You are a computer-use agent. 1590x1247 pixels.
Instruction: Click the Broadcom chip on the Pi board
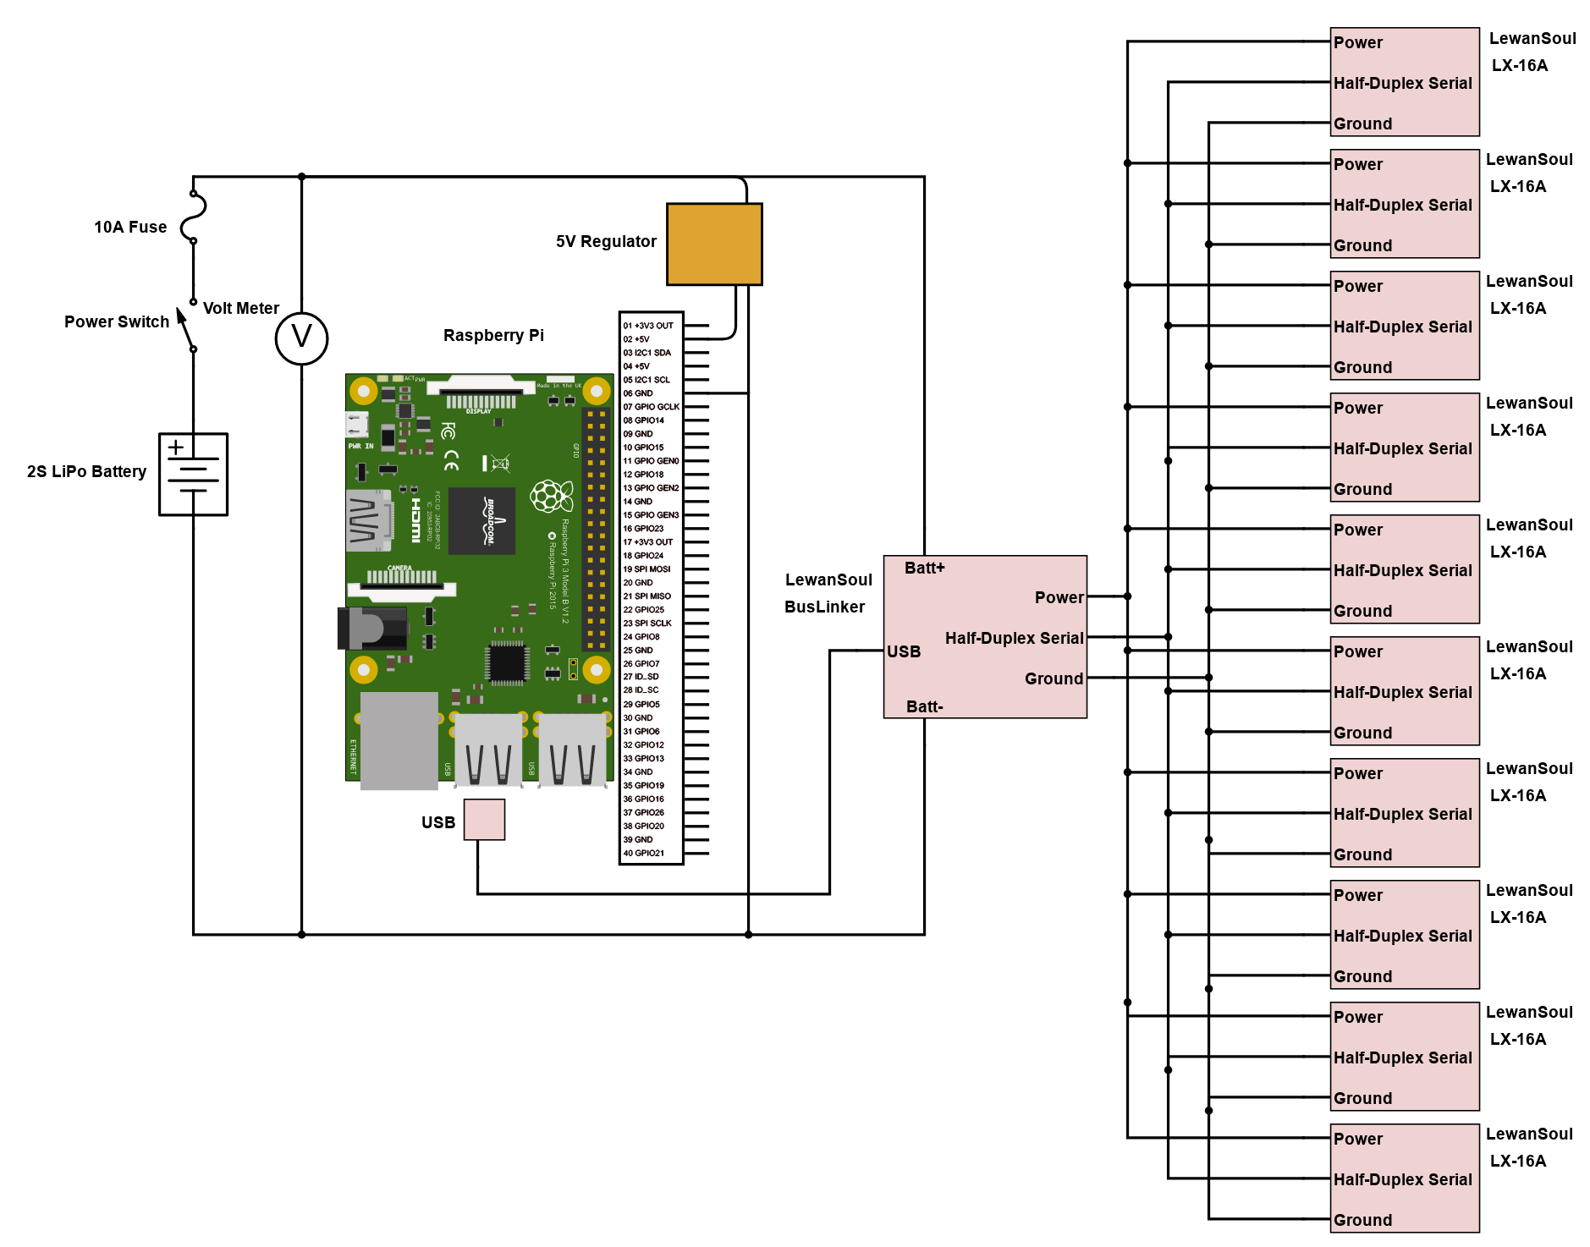[481, 521]
